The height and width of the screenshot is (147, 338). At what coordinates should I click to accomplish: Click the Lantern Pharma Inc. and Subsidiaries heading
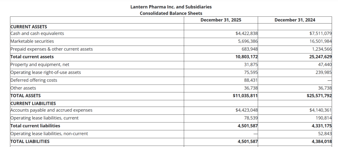point(171,7)
